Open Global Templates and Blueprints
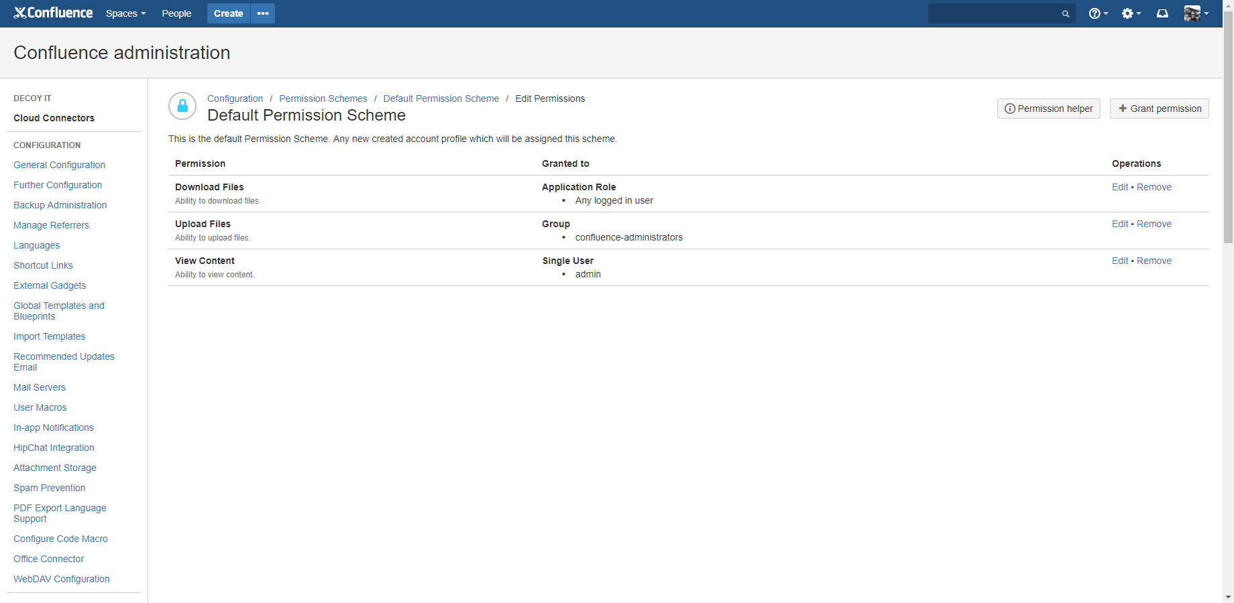 pyautogui.click(x=59, y=311)
